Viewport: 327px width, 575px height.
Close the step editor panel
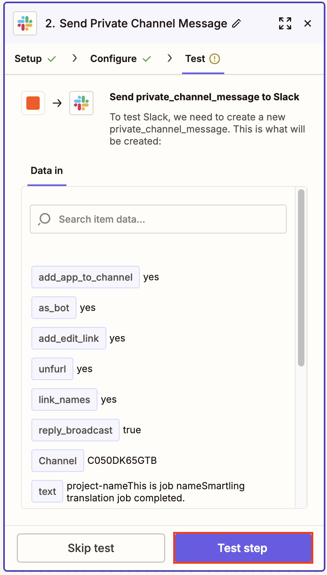tap(308, 24)
